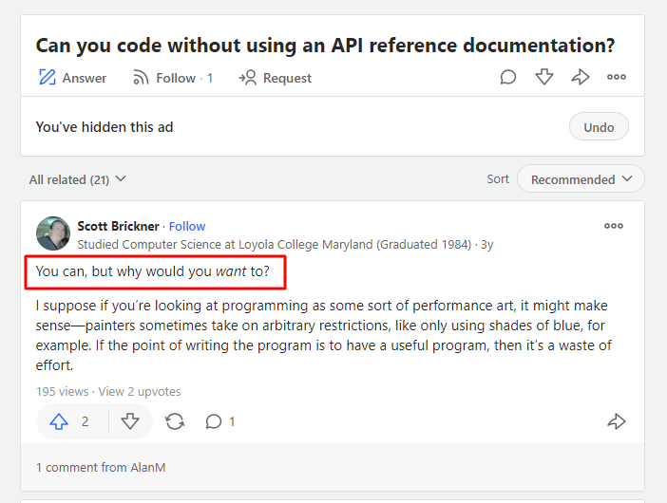The height and width of the screenshot is (503, 667).
Task: Click the Answer pencil icon
Action: point(48,77)
